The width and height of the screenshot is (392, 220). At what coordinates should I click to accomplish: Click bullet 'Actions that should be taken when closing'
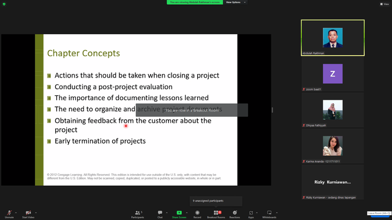pyautogui.click(x=137, y=75)
